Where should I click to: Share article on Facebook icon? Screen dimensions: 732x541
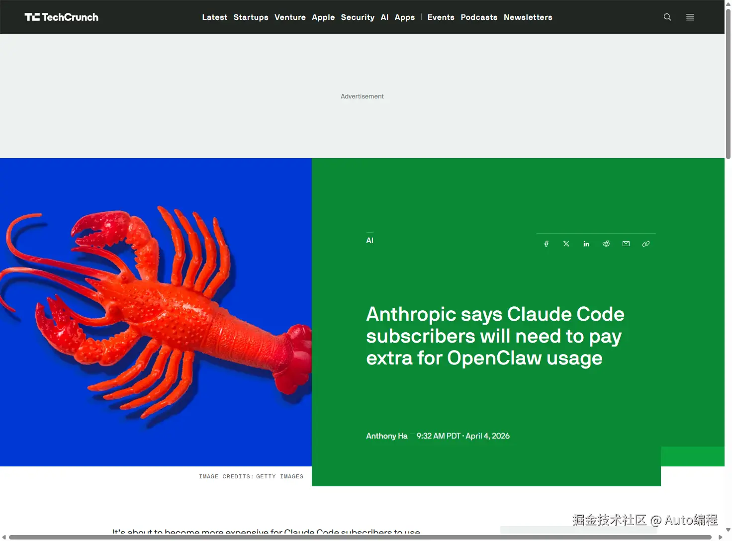pos(546,244)
